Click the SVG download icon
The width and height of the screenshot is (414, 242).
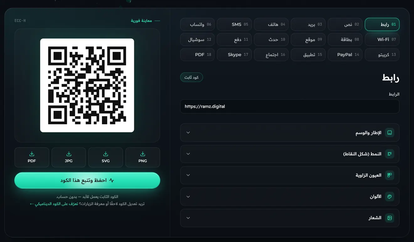point(106,154)
